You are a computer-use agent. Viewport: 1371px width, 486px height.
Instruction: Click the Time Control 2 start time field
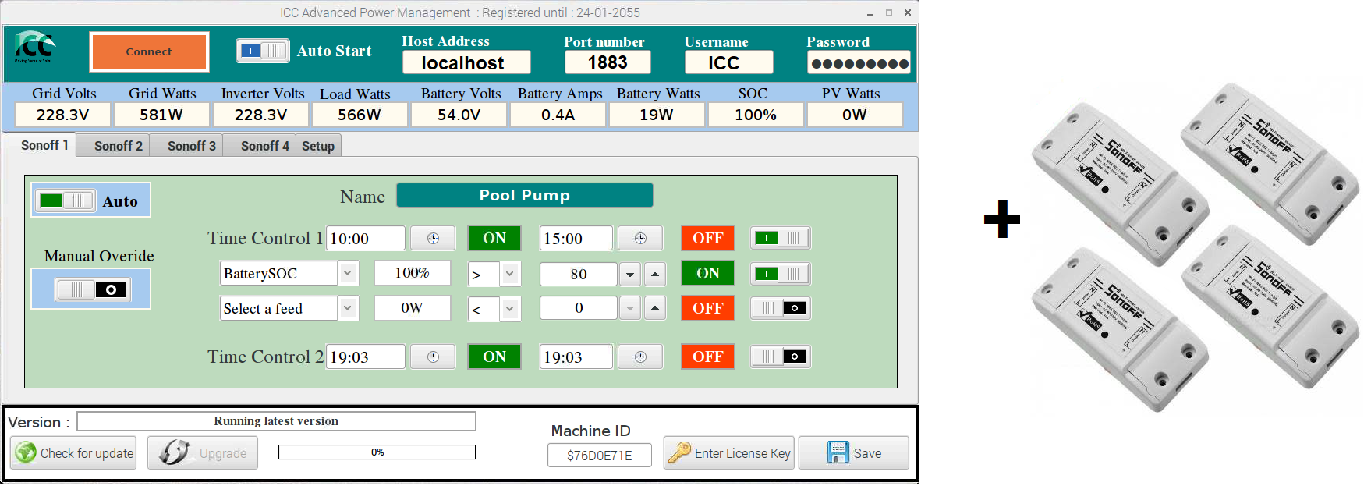(x=366, y=357)
